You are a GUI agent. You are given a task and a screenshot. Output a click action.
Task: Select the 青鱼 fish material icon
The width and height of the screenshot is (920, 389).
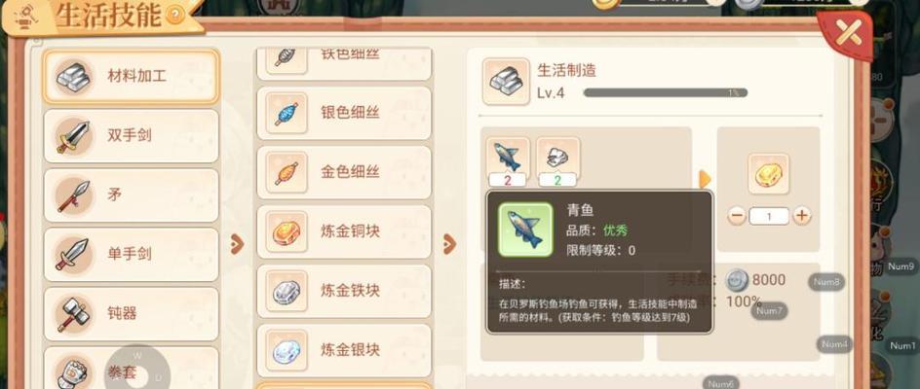pyautogui.click(x=508, y=157)
